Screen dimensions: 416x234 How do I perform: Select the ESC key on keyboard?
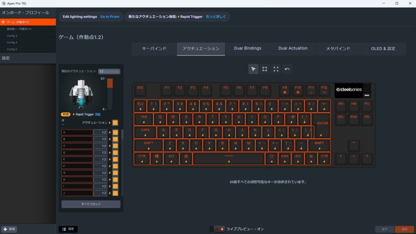coord(140,90)
